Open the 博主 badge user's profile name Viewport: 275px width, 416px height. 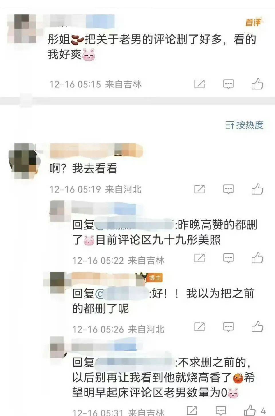click(104, 277)
